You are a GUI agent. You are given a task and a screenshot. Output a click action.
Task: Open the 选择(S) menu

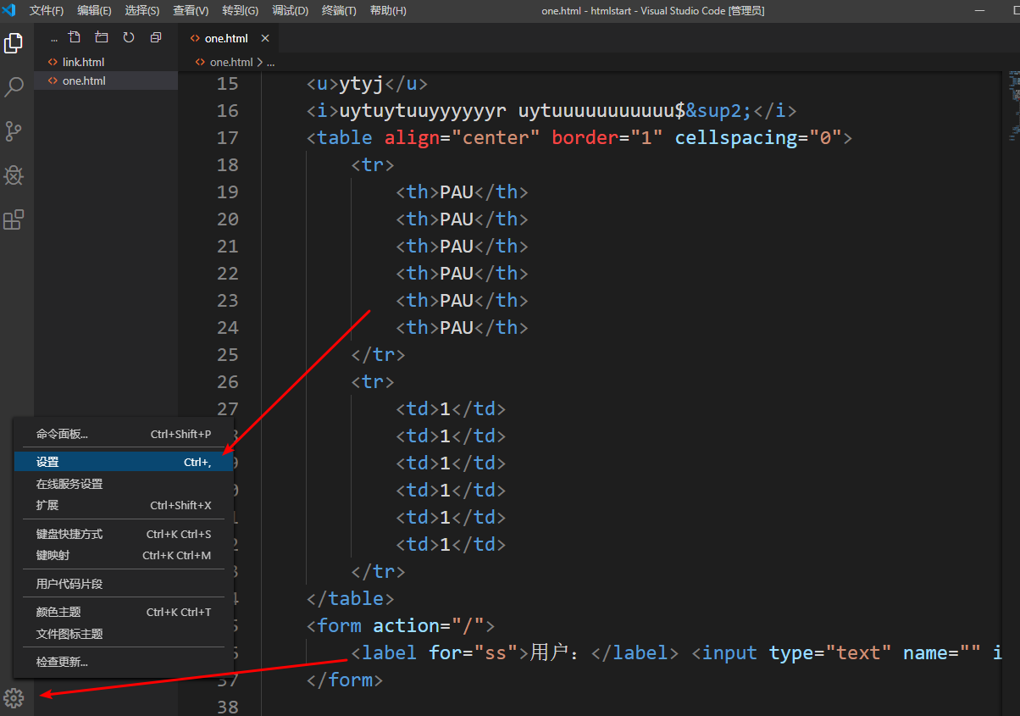click(141, 10)
